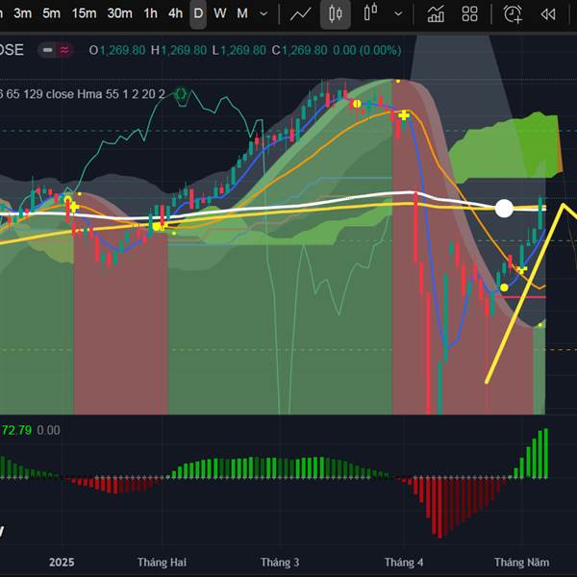577x577 pixels.
Task: Select candlestick chart style
Action: [x=336, y=14]
